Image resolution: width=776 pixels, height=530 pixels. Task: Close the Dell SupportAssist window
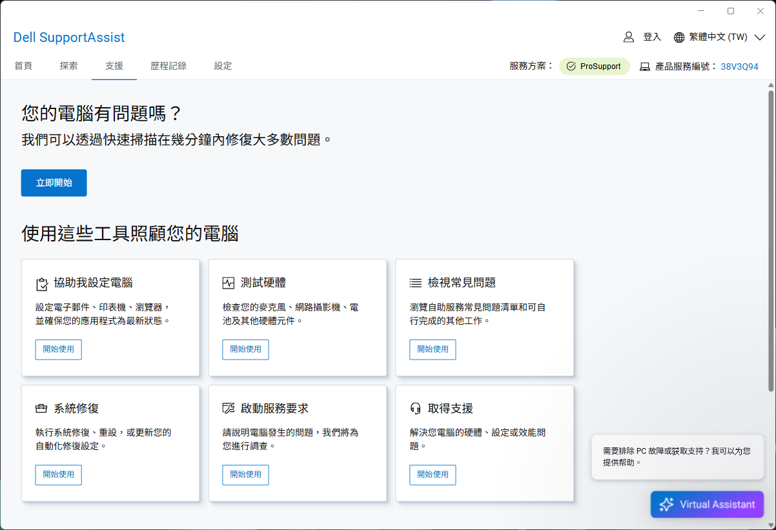pyautogui.click(x=761, y=11)
